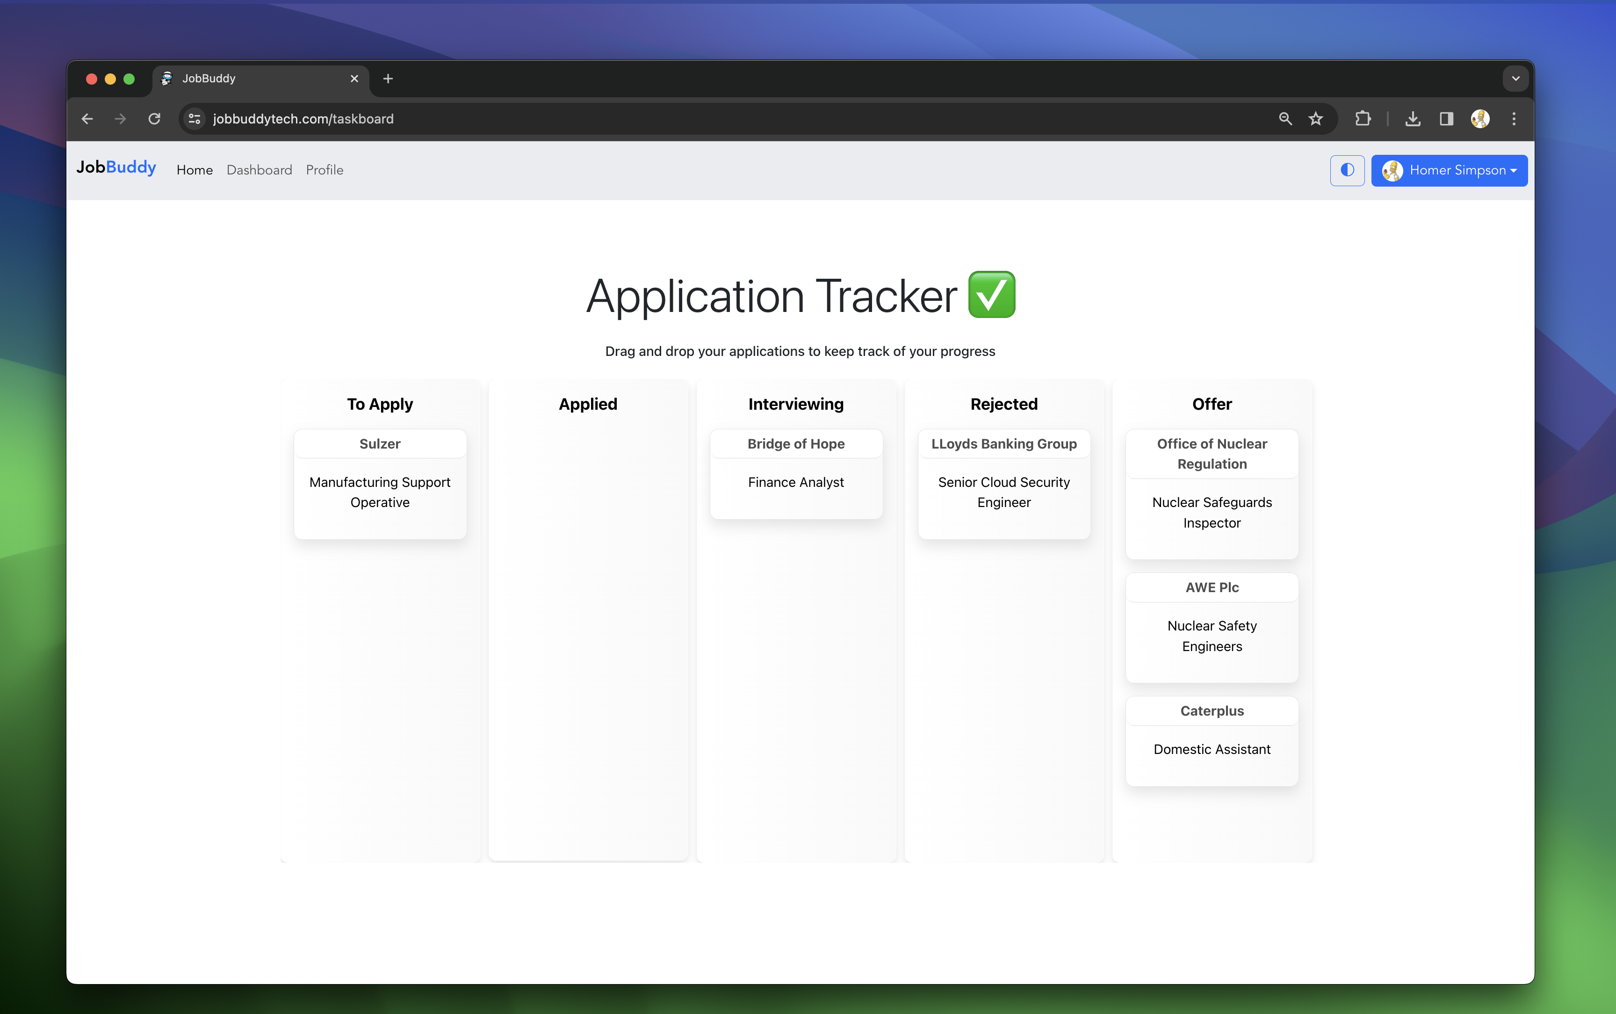Screen dimensions: 1616x1014
Task: Click the browser reload icon
Action: (x=154, y=119)
